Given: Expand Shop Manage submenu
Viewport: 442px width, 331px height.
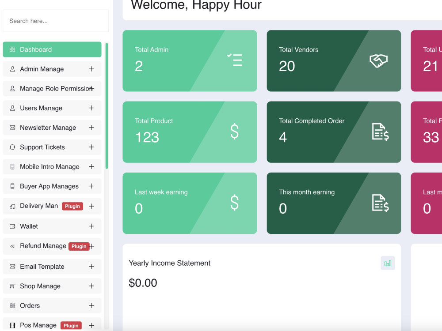Looking at the screenshot, I should (x=91, y=286).
